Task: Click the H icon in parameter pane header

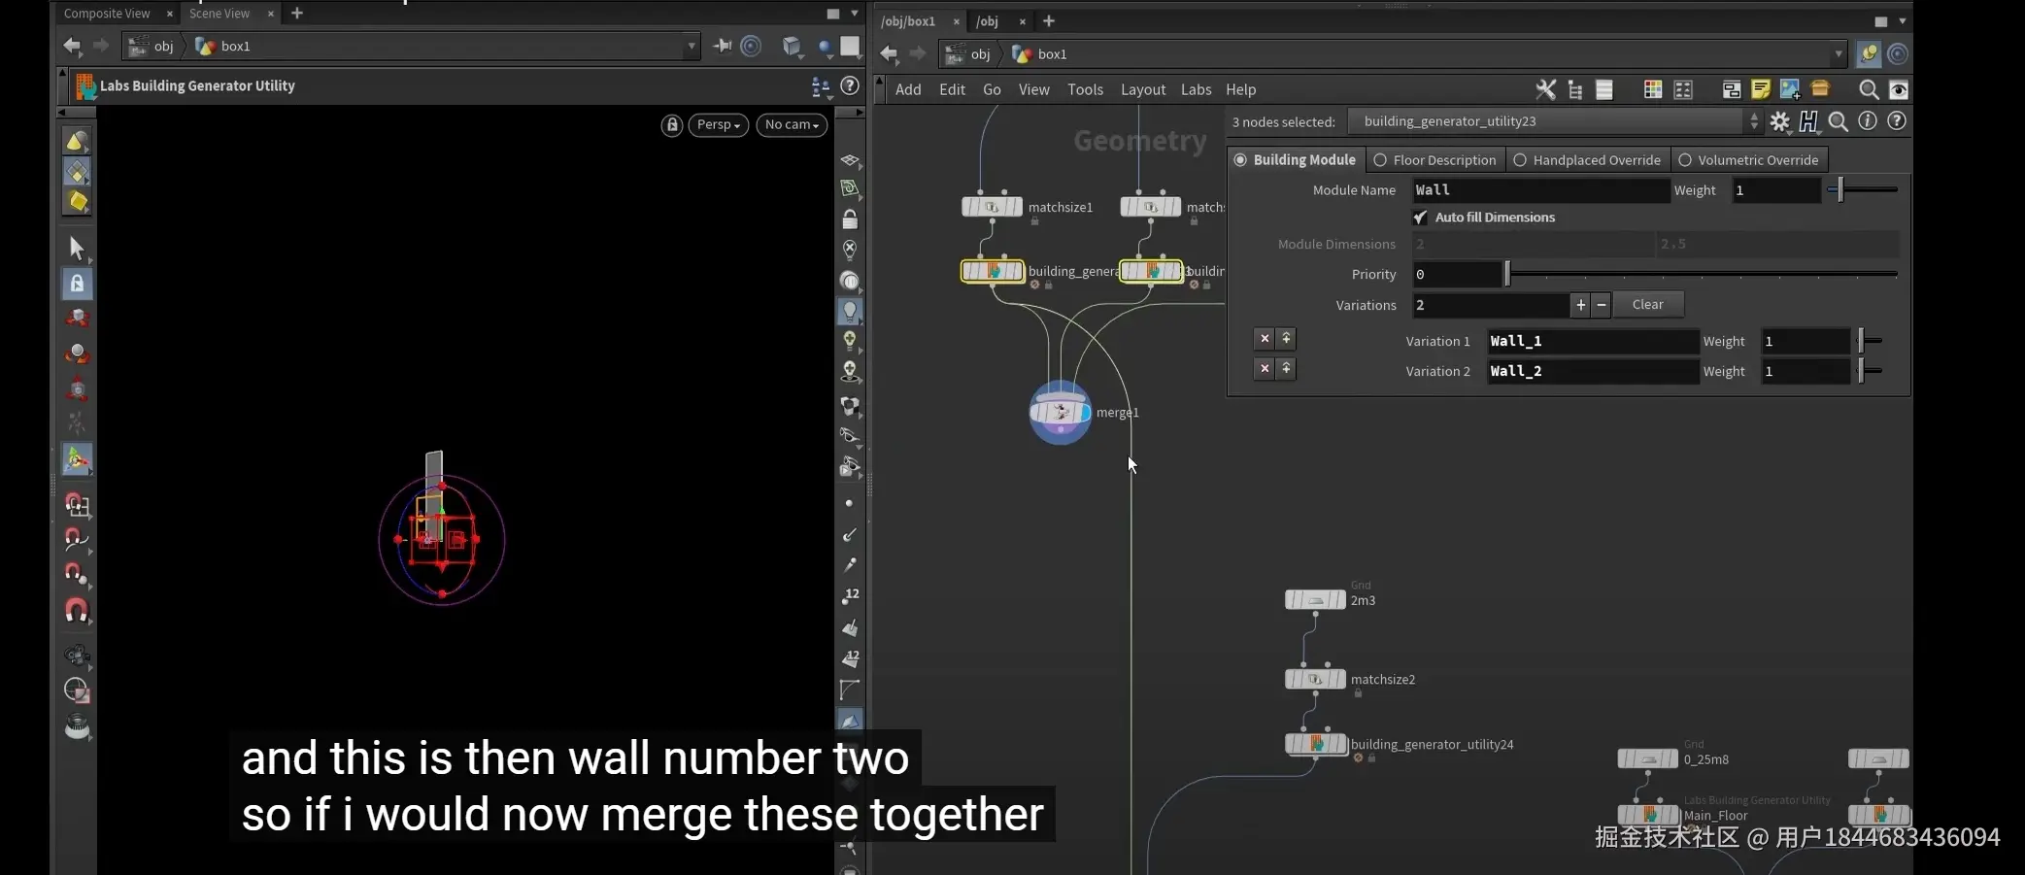Action: tap(1808, 121)
